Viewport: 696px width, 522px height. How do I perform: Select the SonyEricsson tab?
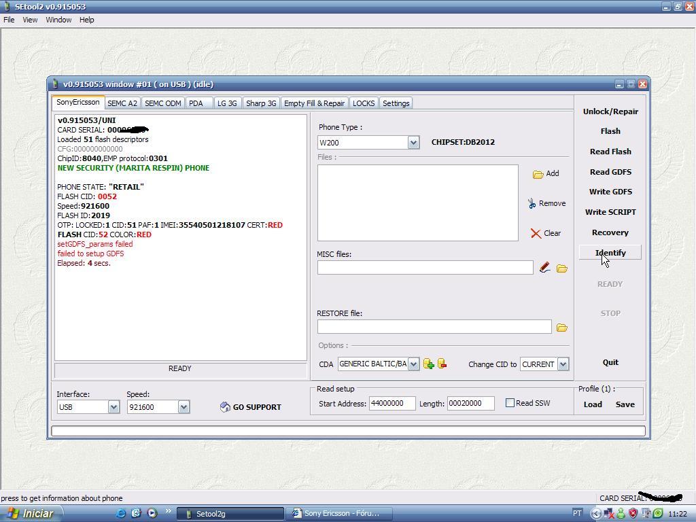pyautogui.click(x=78, y=102)
